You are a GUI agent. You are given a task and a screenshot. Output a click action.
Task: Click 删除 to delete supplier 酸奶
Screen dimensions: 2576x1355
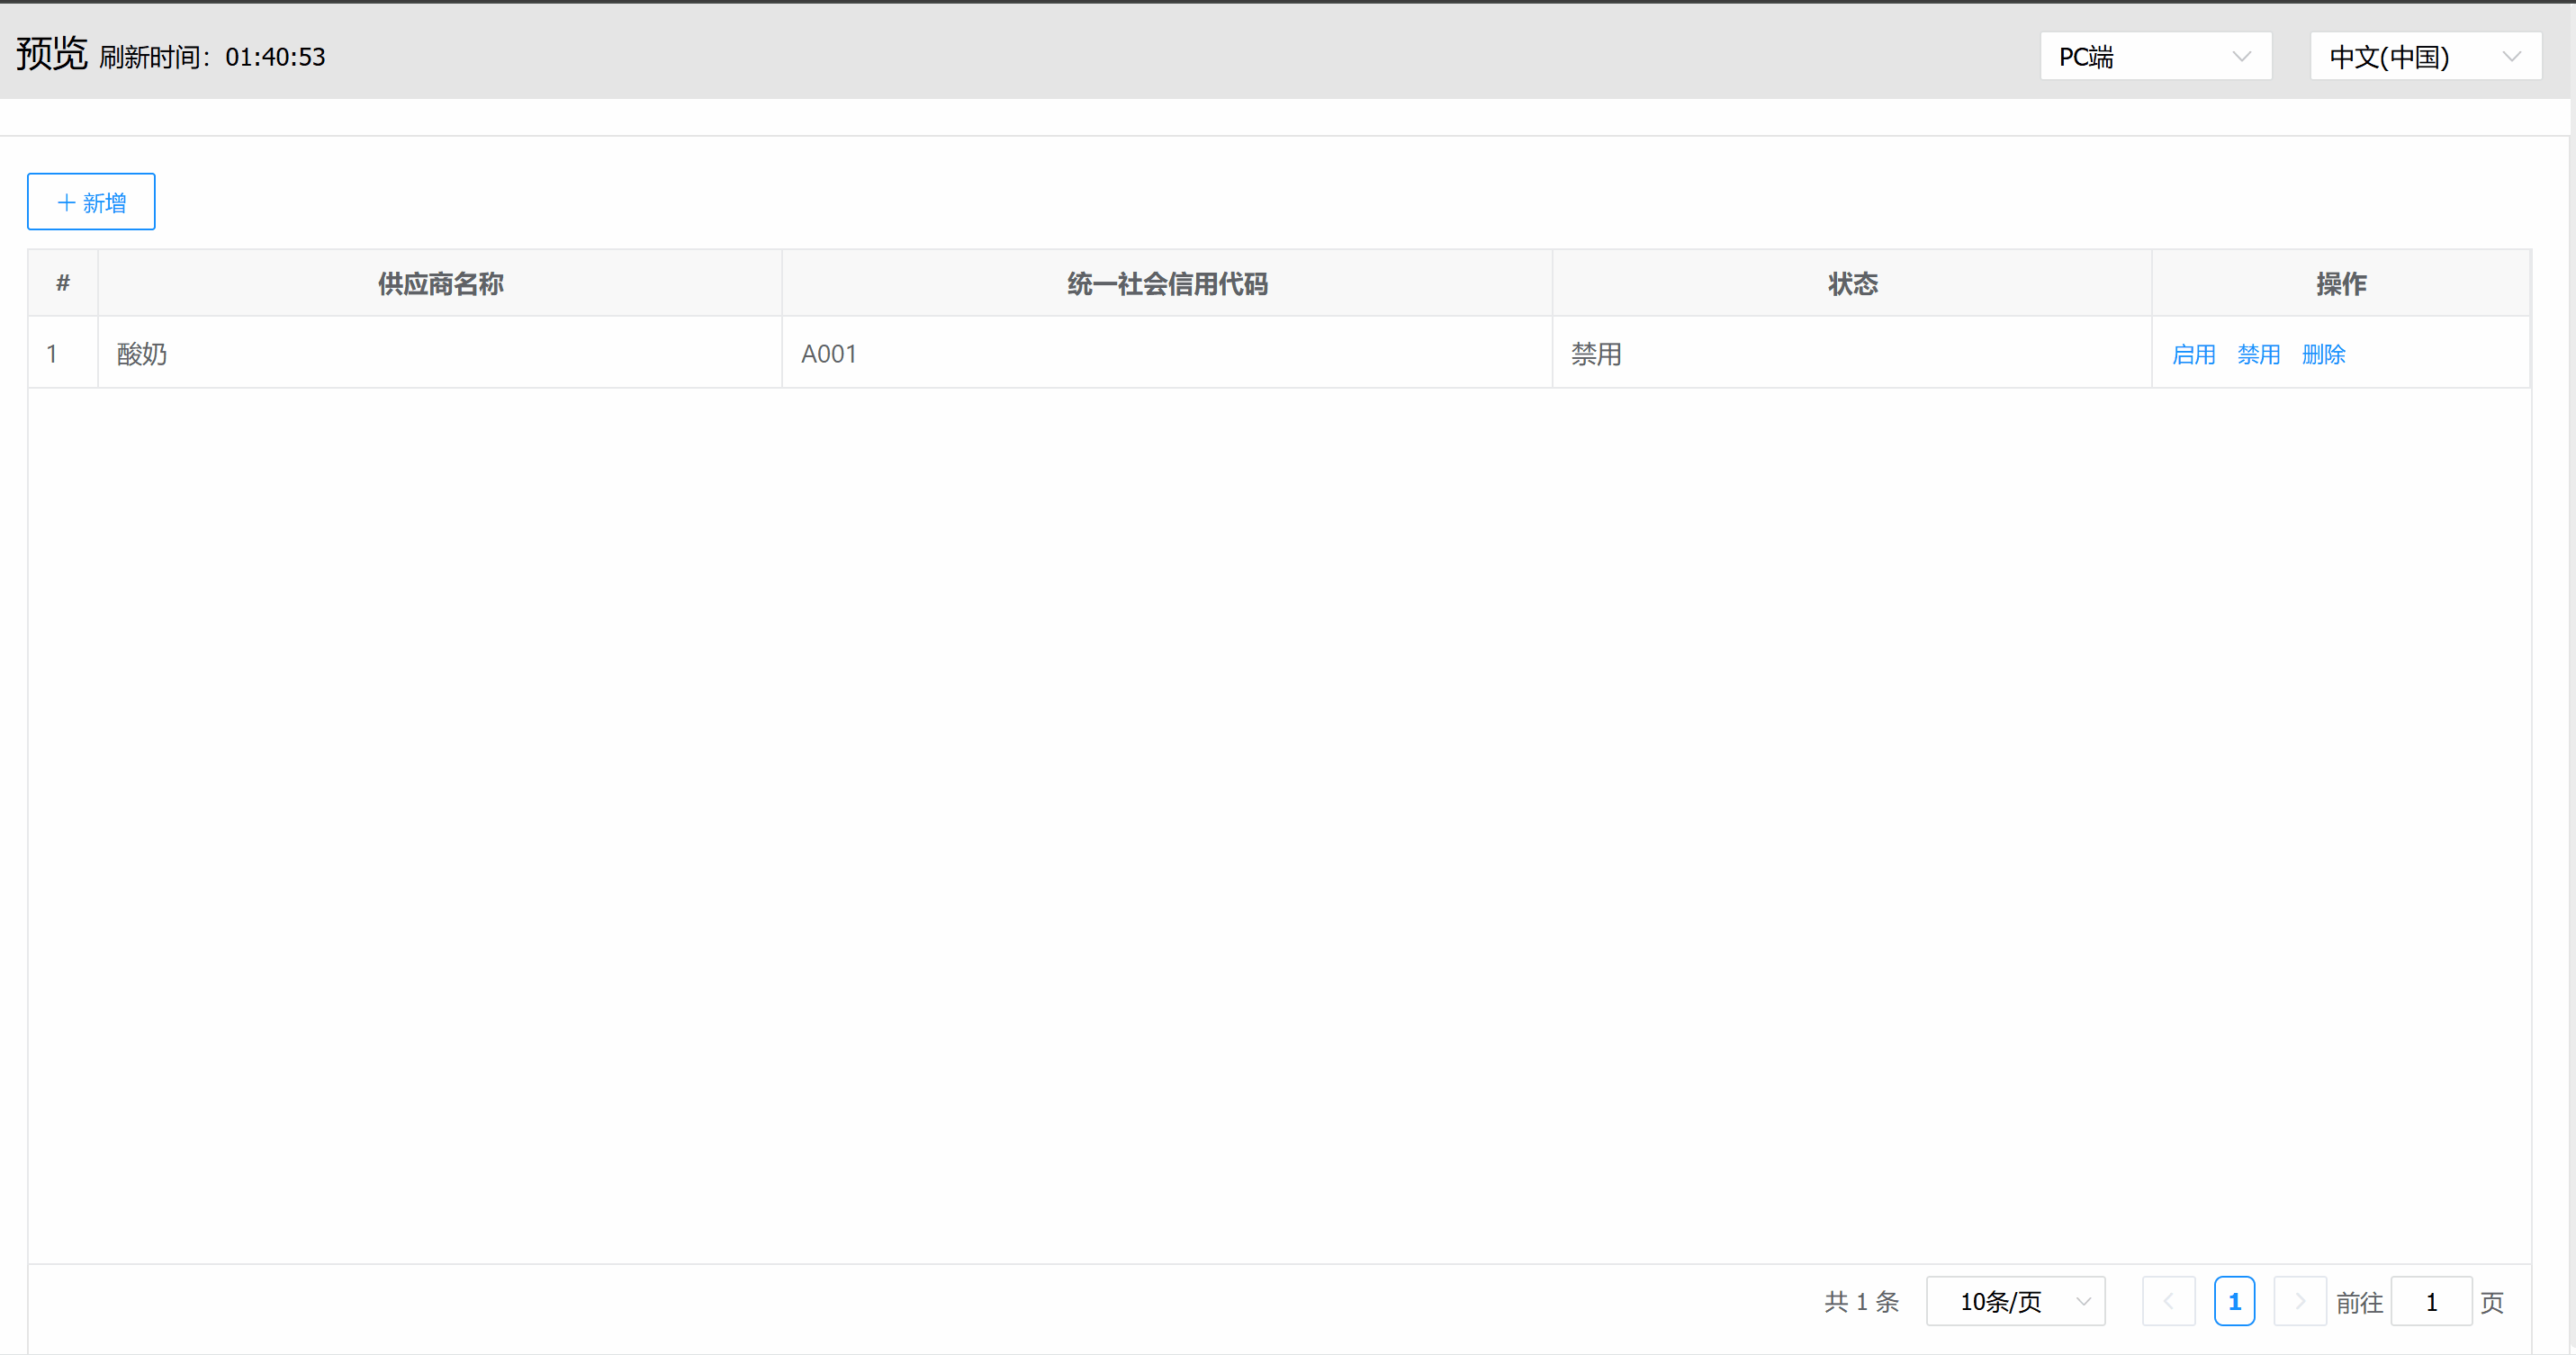click(x=2323, y=354)
